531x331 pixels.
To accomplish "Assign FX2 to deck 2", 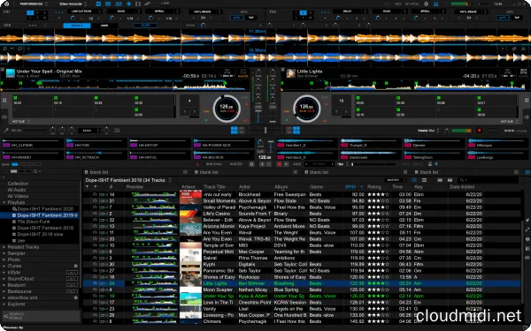I will click(x=304, y=13).
